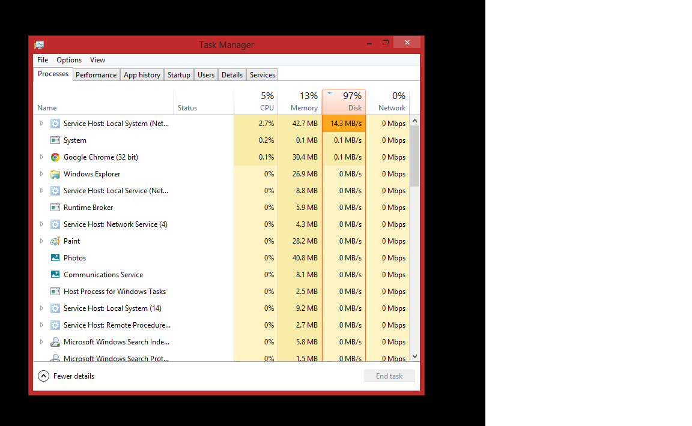
Task: Click the Service Host: Network Service gear icon
Action: click(55, 224)
